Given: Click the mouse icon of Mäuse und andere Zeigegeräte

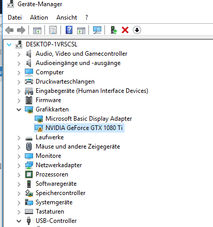Looking at the screenshot, I should pos(29,147).
